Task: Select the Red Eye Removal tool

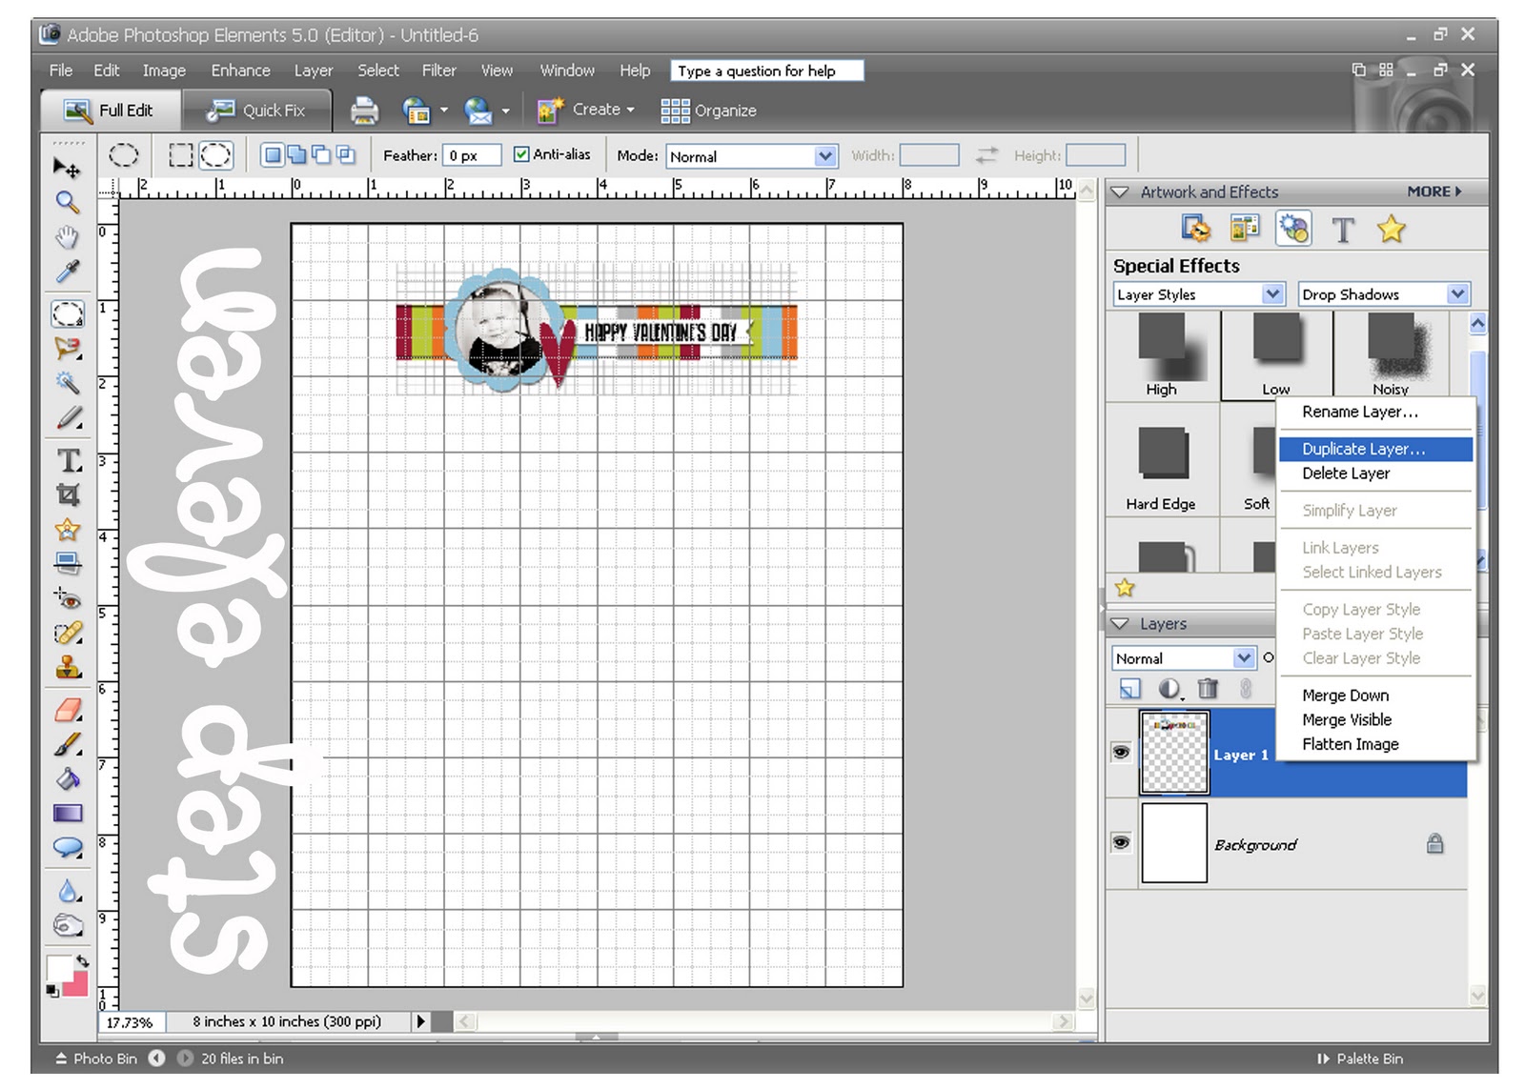Action: coord(68,598)
